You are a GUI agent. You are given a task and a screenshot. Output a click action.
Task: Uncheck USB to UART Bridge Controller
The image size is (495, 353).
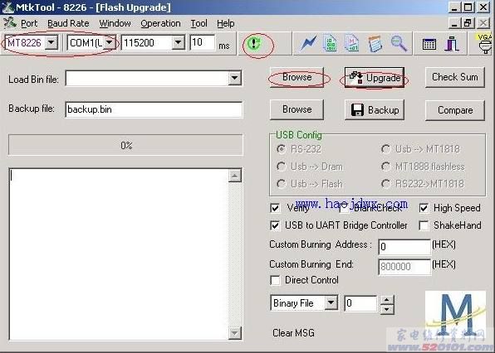[x=275, y=225]
